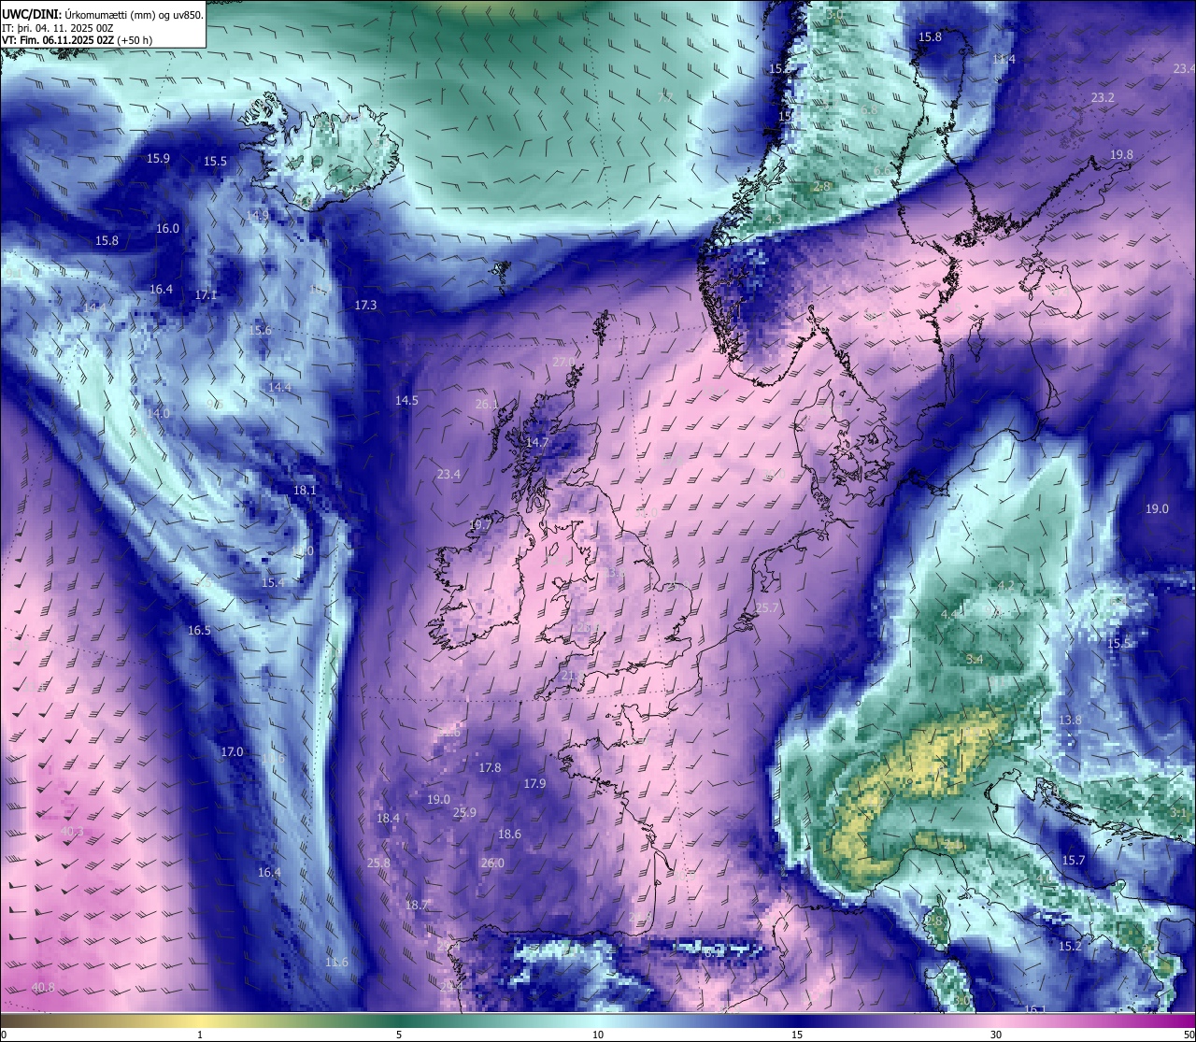This screenshot has width=1196, height=1042.
Task: Click the map value 14.9 south of Iceland
Action: (258, 215)
